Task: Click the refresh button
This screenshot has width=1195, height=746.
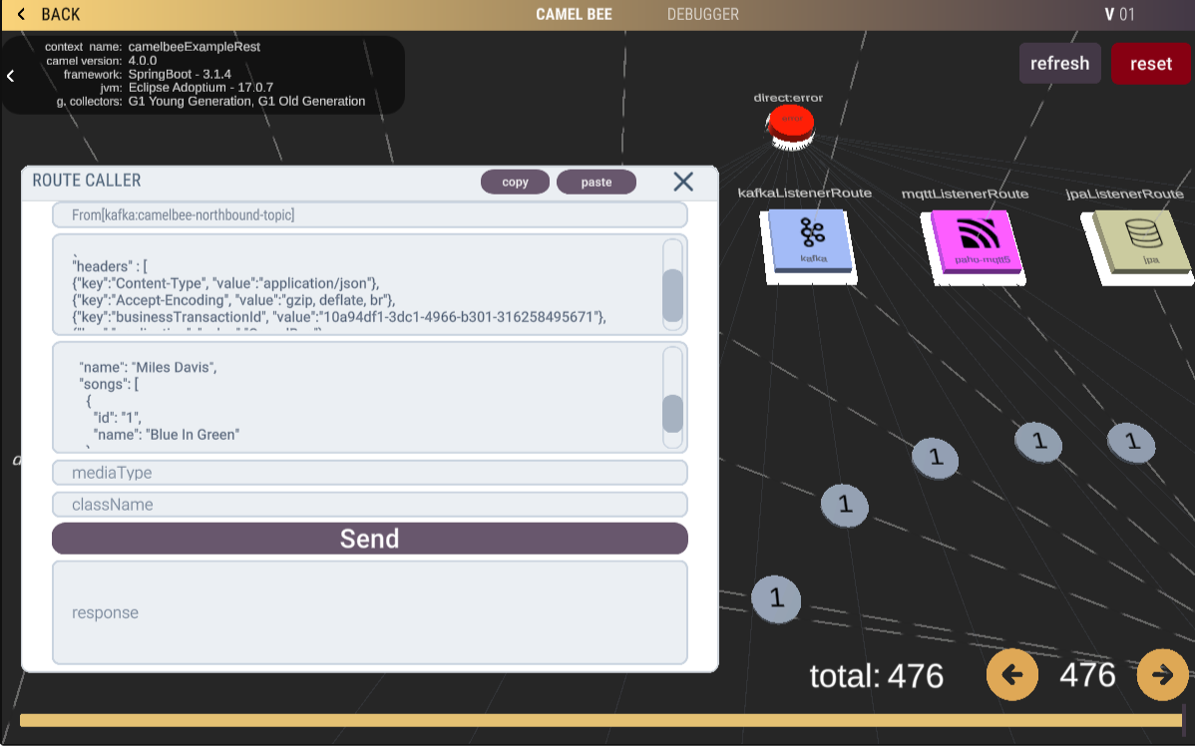Action: point(1059,63)
